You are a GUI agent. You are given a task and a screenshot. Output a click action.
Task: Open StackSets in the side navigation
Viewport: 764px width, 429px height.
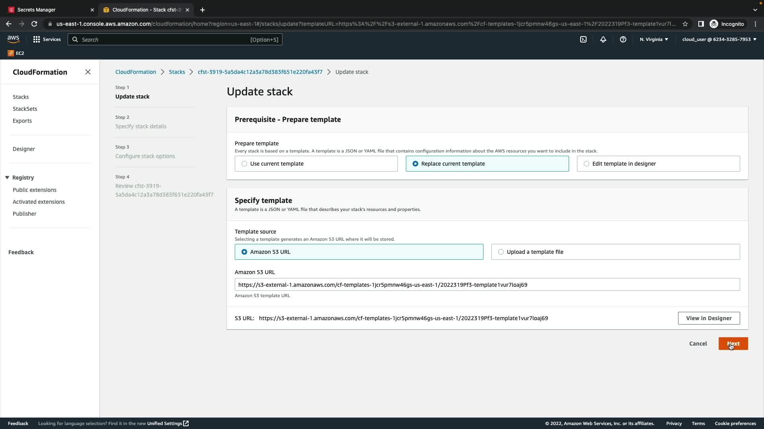pyautogui.click(x=25, y=109)
